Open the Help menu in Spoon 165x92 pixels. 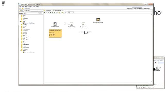(x=37, y=6)
